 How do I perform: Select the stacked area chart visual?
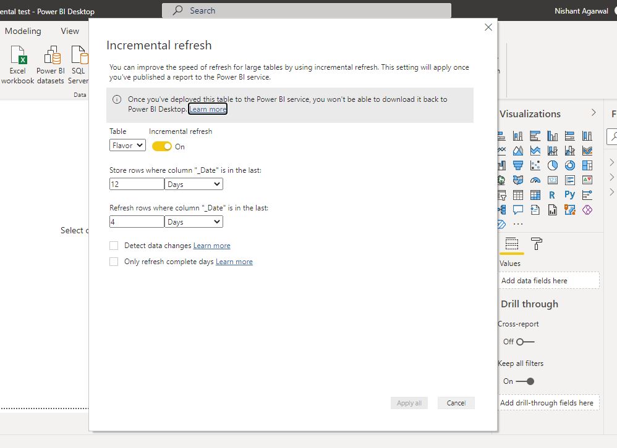click(535, 151)
